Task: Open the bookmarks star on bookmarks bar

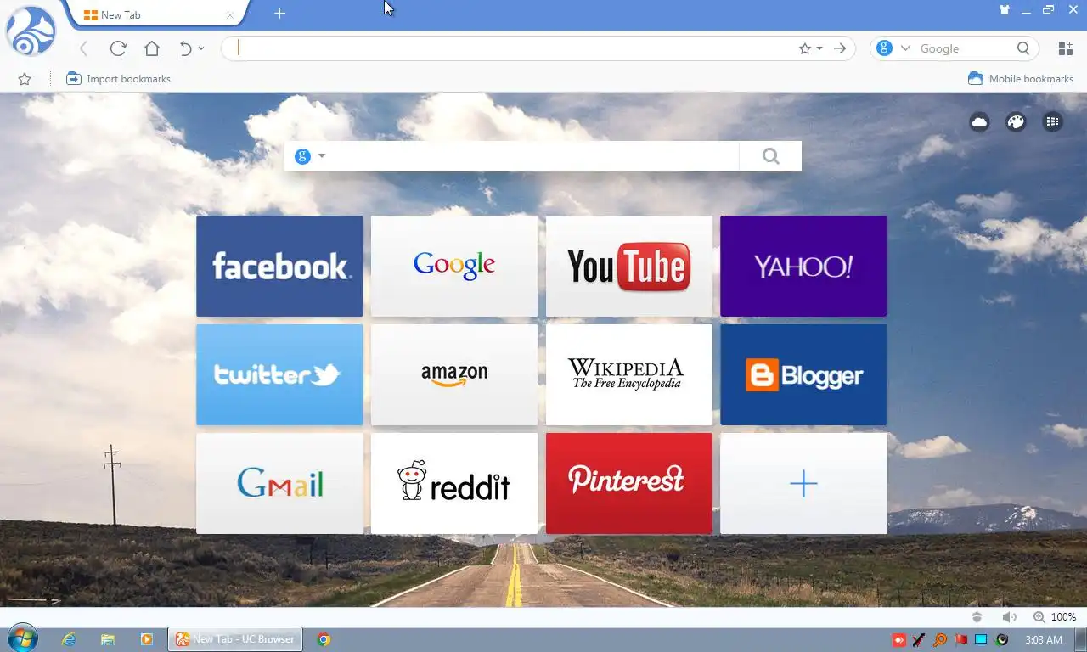Action: 25,79
